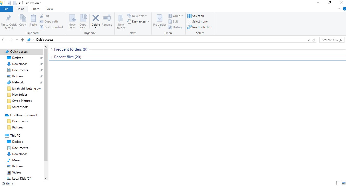Screen dimensions: 346x186
Task: Click the Copy to icon
Action: pos(83,18)
